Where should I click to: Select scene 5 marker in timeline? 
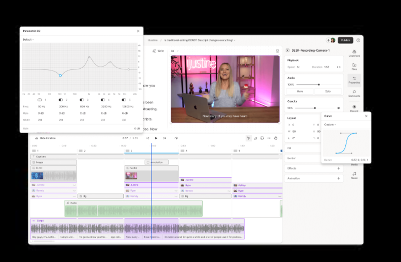pos(237,151)
